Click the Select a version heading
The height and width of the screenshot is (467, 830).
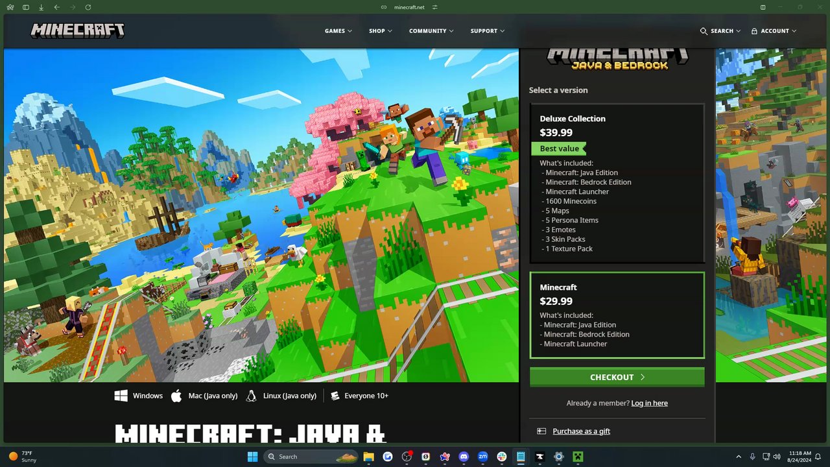click(x=558, y=90)
